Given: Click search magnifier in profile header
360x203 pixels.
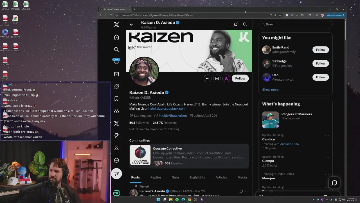Looking at the screenshot, I should [245, 24].
